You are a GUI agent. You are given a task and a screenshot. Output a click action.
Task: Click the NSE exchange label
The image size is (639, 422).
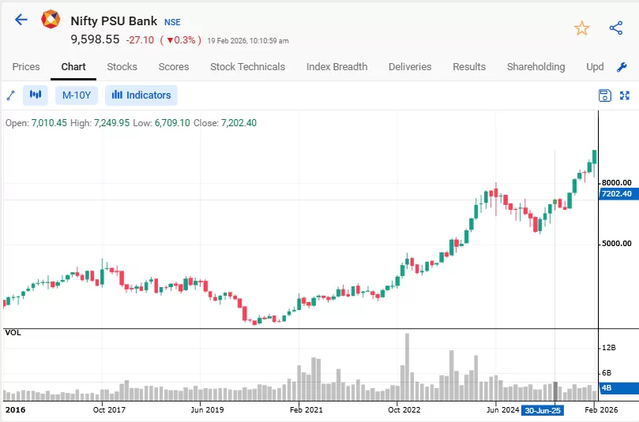[172, 22]
